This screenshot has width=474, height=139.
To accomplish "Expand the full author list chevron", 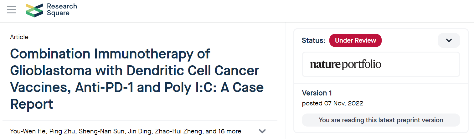I will pos(262,131).
